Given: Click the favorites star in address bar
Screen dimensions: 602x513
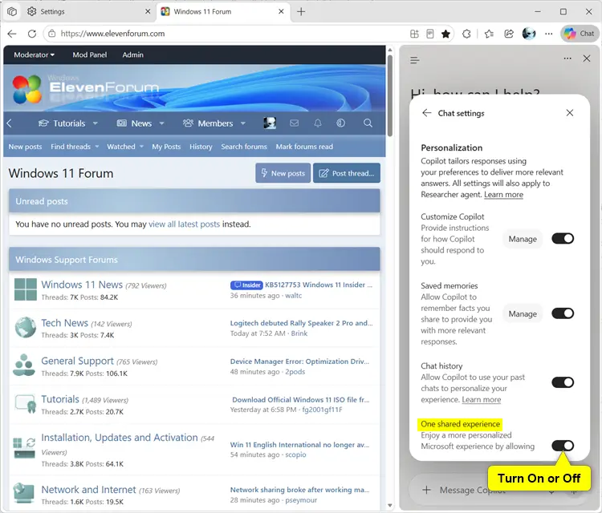Looking at the screenshot, I should point(445,34).
